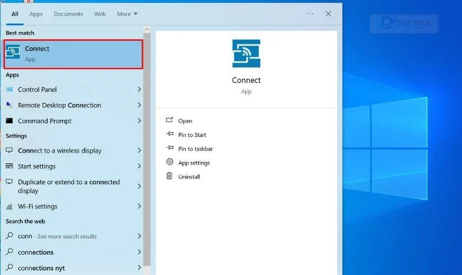Click the Command Prompt icon
462x275 pixels.
9,120
